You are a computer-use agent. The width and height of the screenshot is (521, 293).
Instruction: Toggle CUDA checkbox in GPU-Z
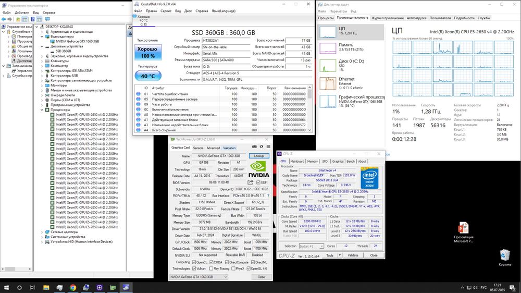coord(212,262)
